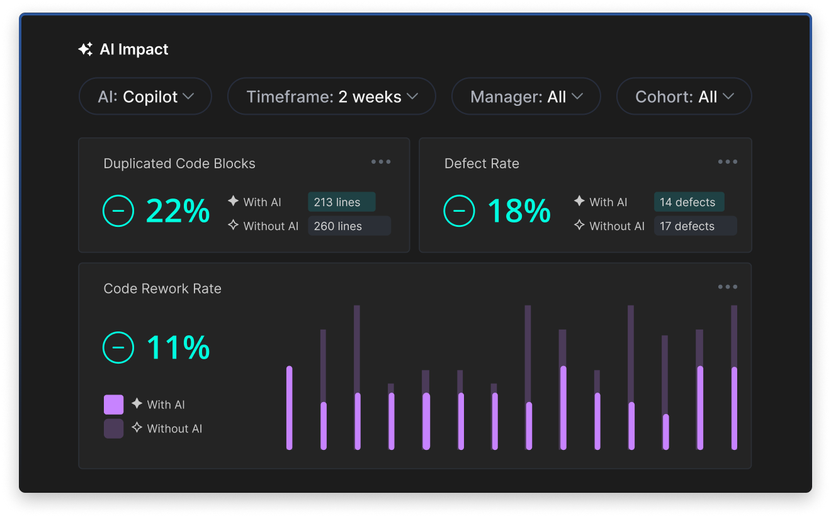Click the 17 defects badge
831x518 pixels.
click(x=695, y=226)
